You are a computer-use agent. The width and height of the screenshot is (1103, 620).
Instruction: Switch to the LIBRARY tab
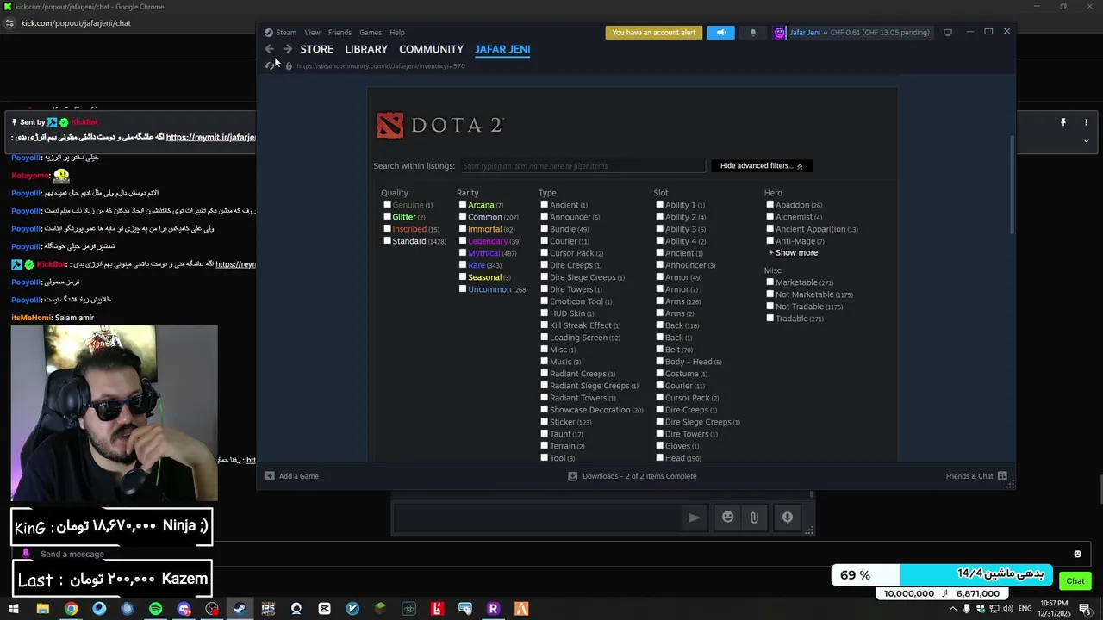click(x=366, y=49)
